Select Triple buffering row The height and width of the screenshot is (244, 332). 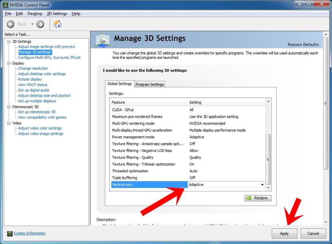(x=188, y=178)
